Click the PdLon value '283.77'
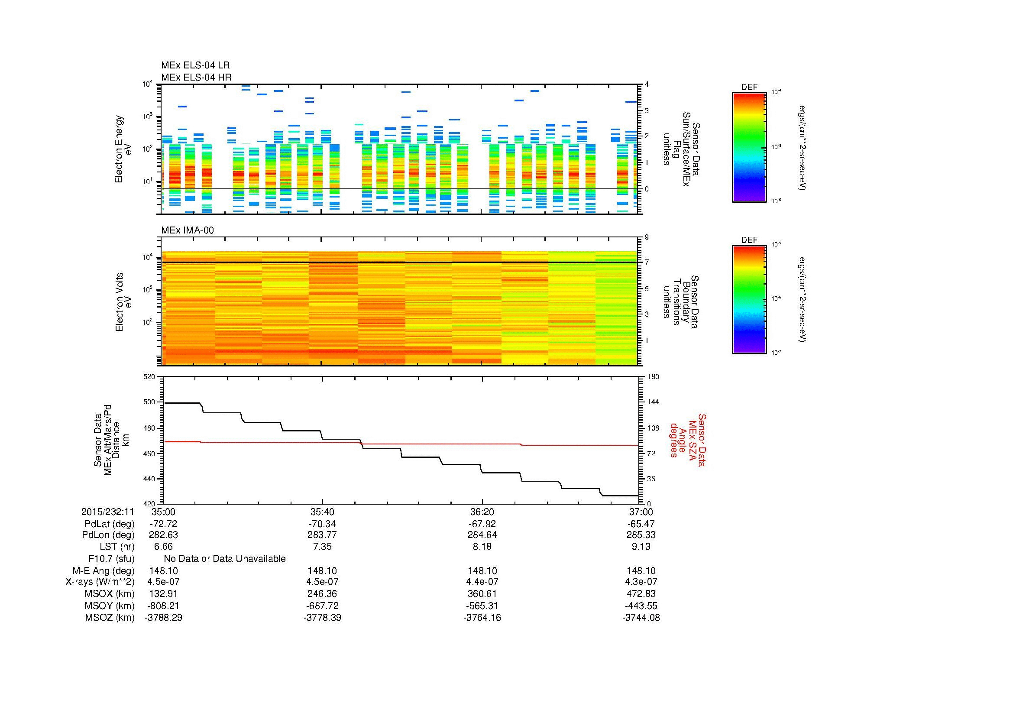1013x716 pixels. 323,535
